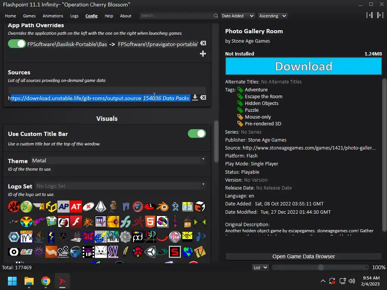Open the Logo Set dropdown
The image size is (387, 290).
click(121, 186)
